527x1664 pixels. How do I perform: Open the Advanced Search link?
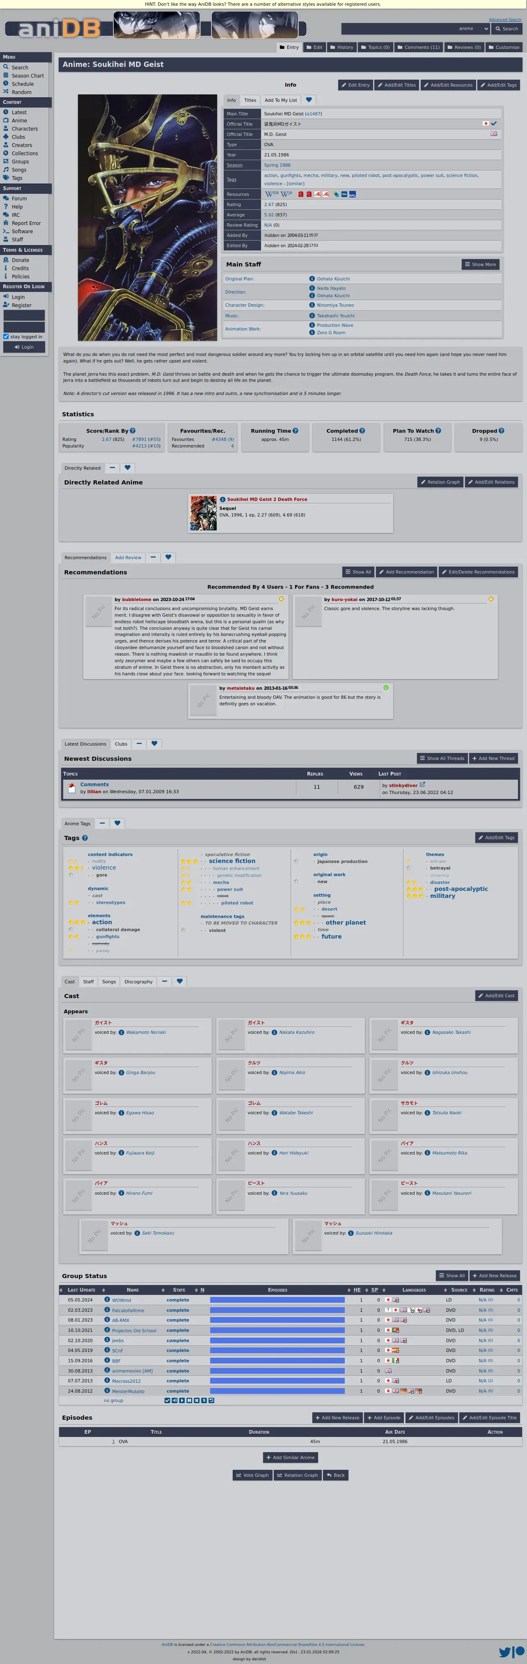tap(505, 19)
